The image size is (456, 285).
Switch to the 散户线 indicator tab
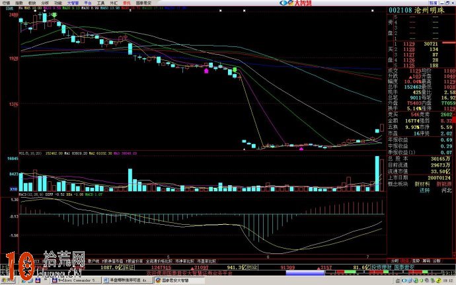coord(93,261)
